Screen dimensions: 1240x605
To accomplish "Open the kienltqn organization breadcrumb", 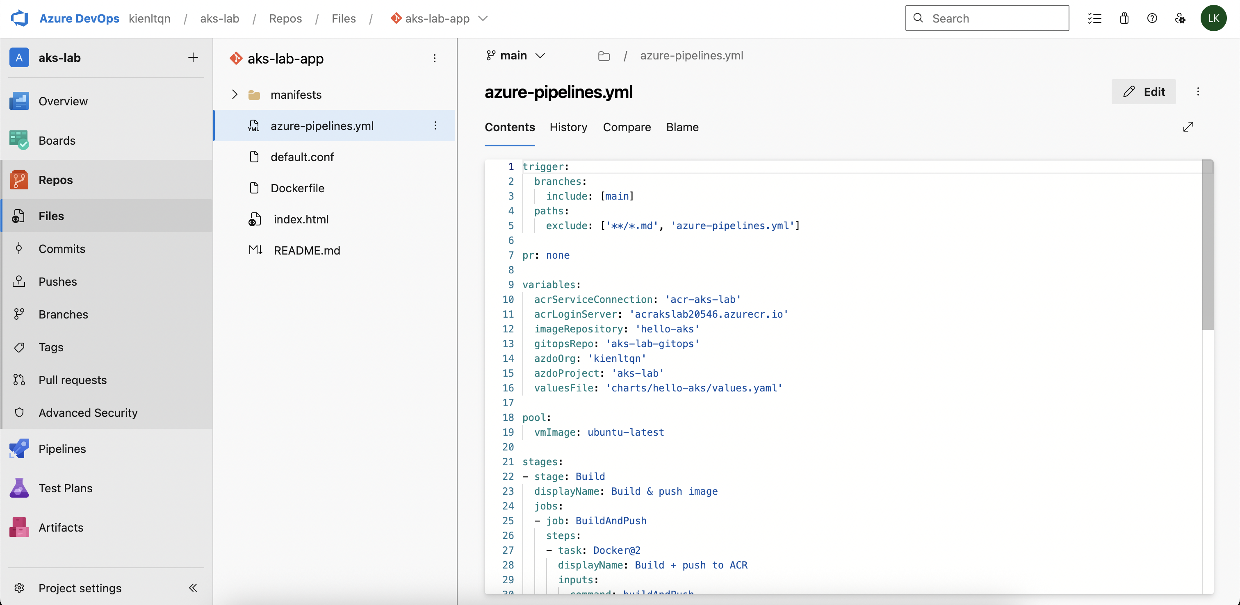I will click(150, 18).
